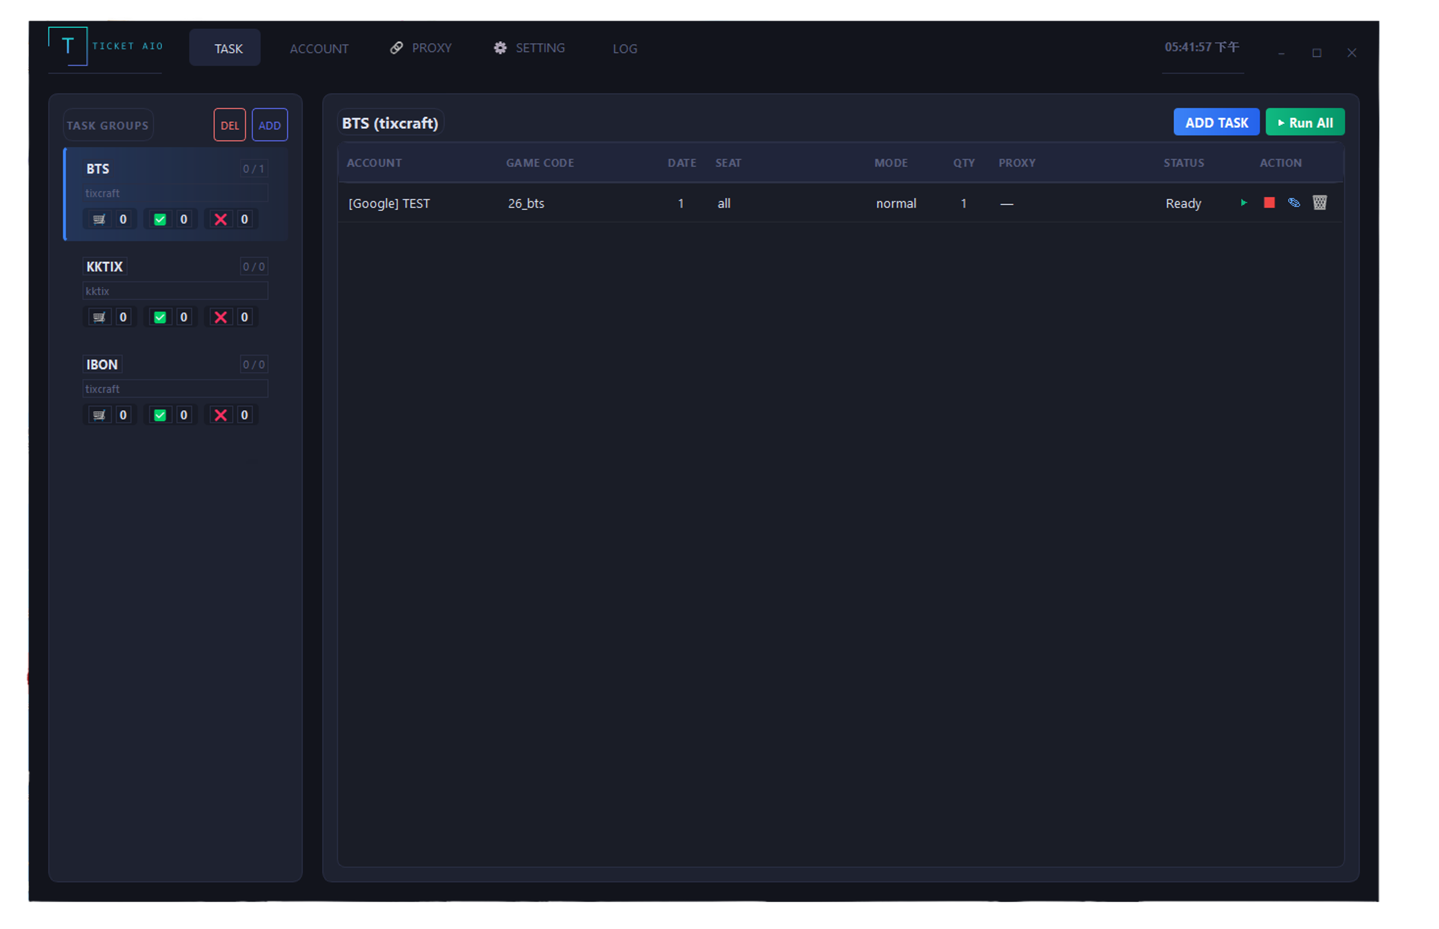Click the GAME CODE column header
The width and height of the screenshot is (1439, 929).
(540, 163)
